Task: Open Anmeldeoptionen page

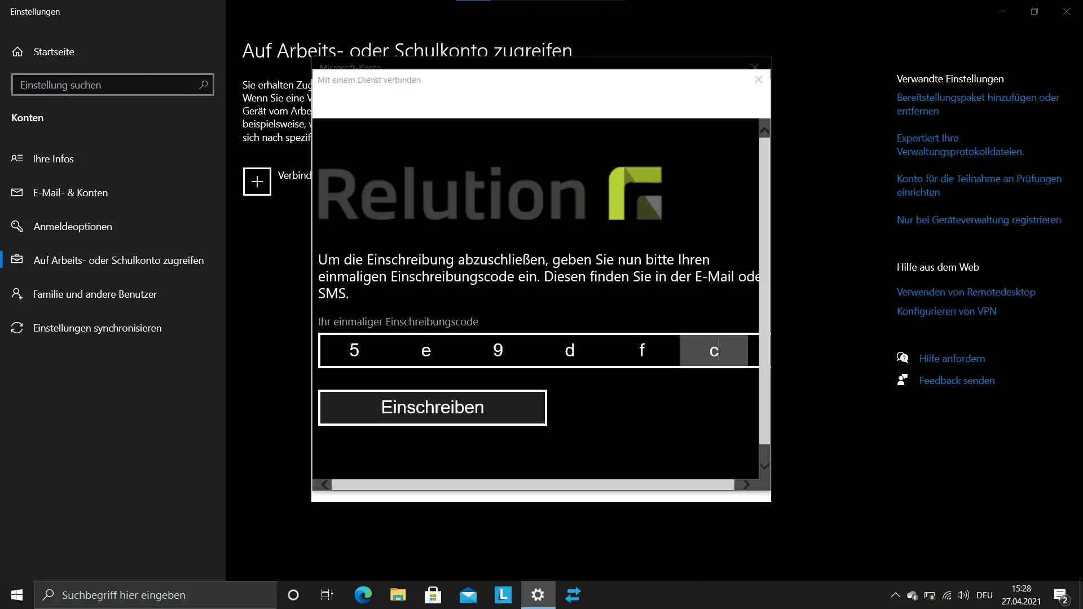Action: point(113,226)
